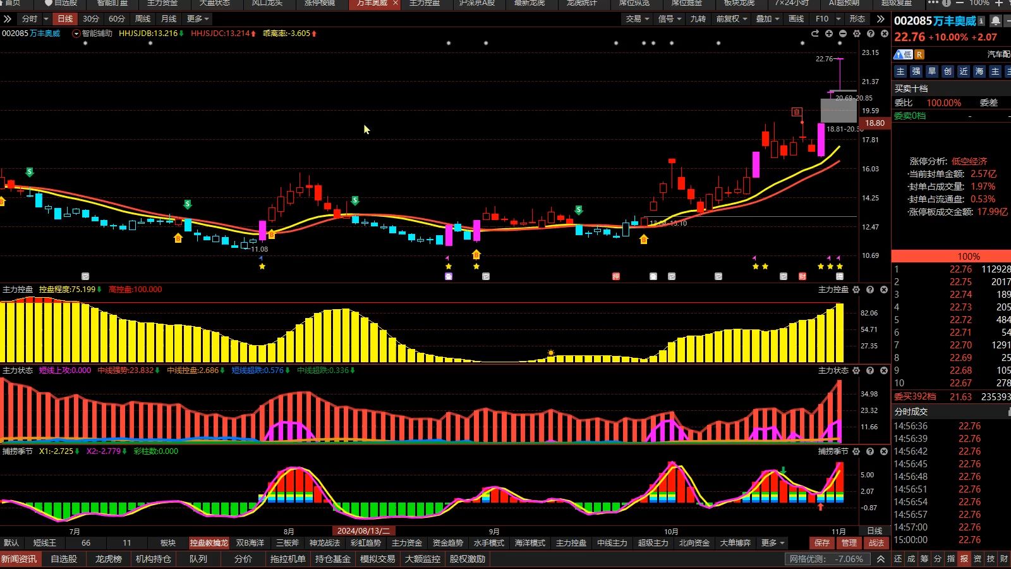Toggle the 形态 pattern display
1011x569 pixels.
pyautogui.click(x=857, y=19)
